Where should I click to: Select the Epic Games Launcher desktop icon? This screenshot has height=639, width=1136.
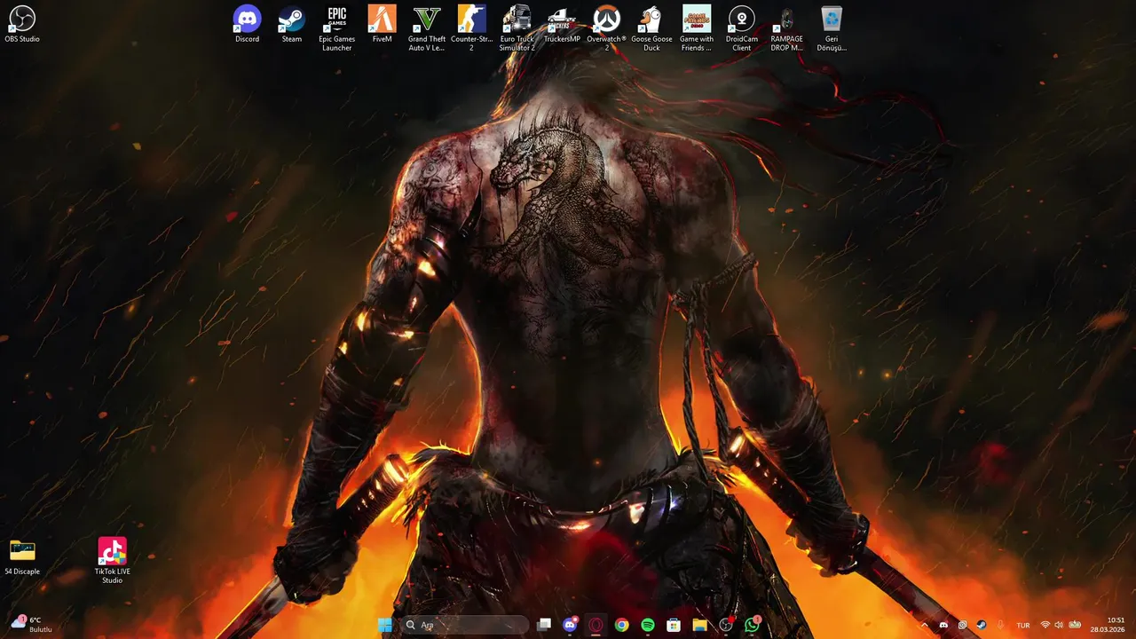click(x=337, y=28)
